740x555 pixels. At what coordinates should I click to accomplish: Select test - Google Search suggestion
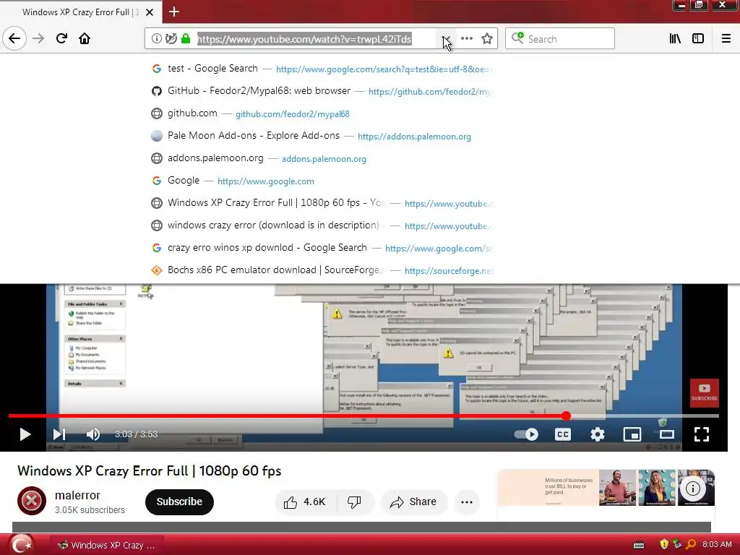click(x=321, y=69)
